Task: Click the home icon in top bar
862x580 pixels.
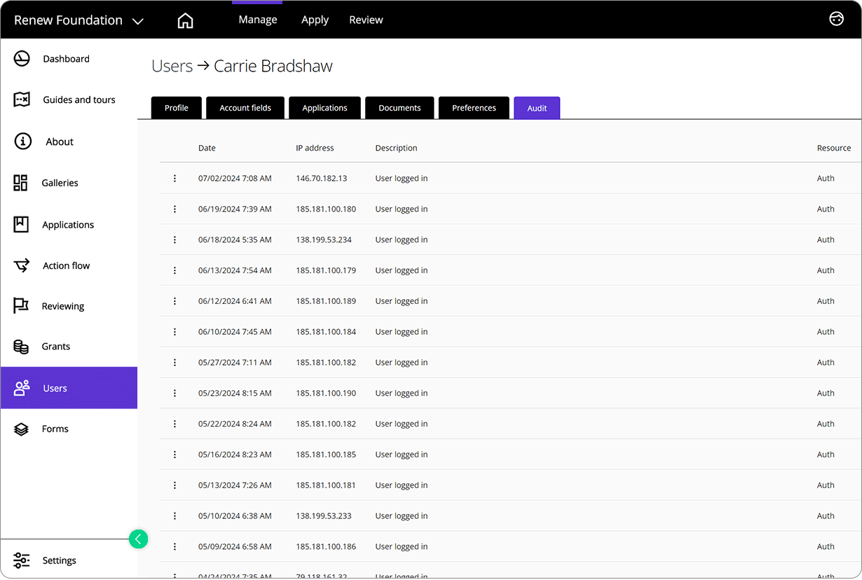Action: [185, 20]
